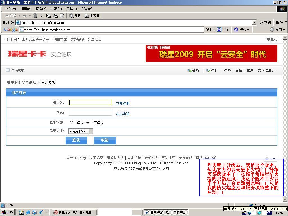
Task: Launch Internet Explorer from quick launch
Action: click(x=28, y=213)
